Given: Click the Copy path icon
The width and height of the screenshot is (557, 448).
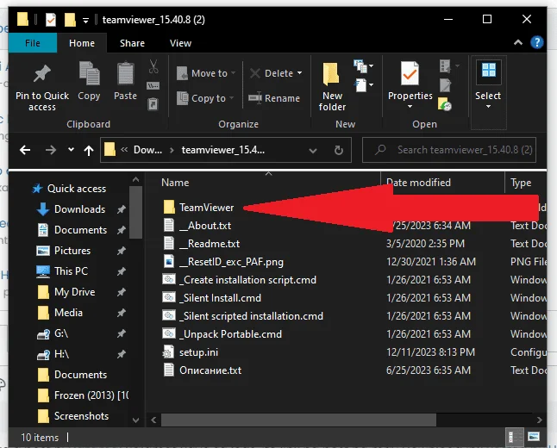Looking at the screenshot, I should click(153, 85).
